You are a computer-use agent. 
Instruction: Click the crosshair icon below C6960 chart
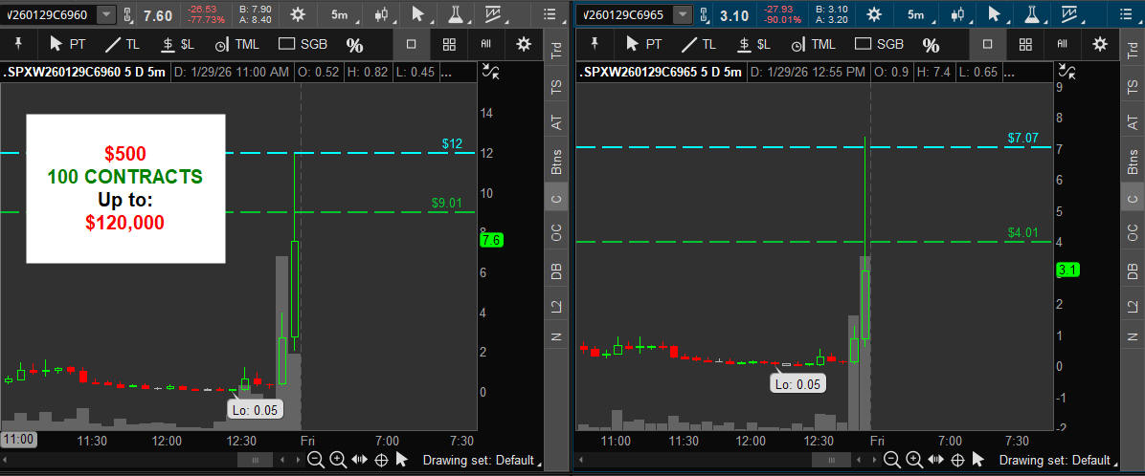[x=380, y=460]
